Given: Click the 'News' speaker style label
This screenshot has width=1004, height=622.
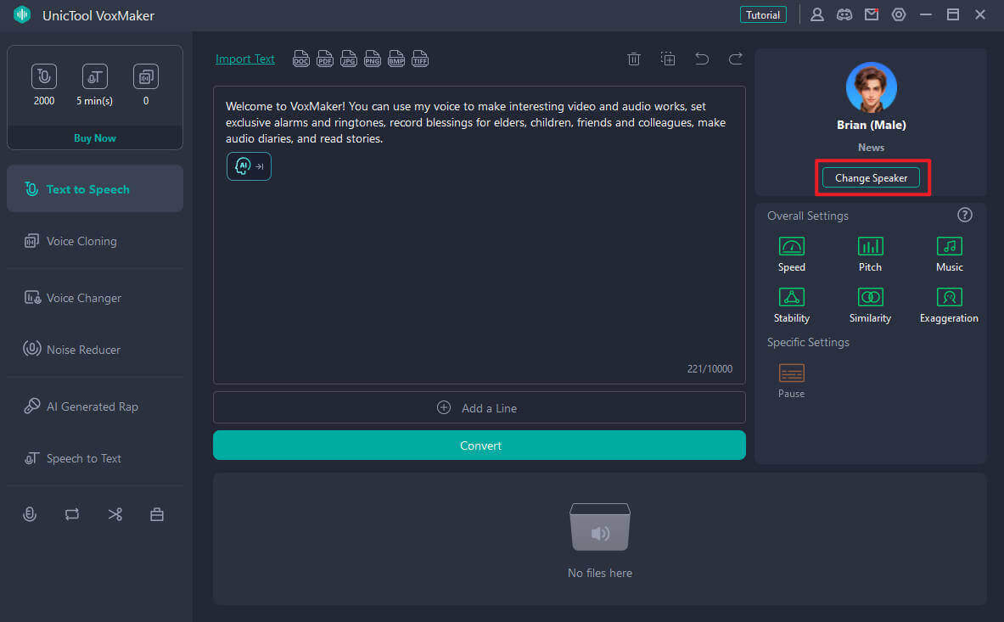Looking at the screenshot, I should pyautogui.click(x=871, y=147).
